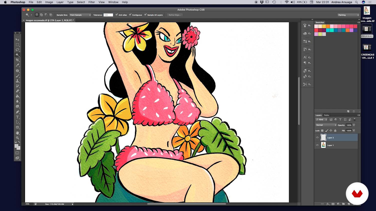Open the Layers panel options menu
The image size is (376, 211).
point(358,115)
